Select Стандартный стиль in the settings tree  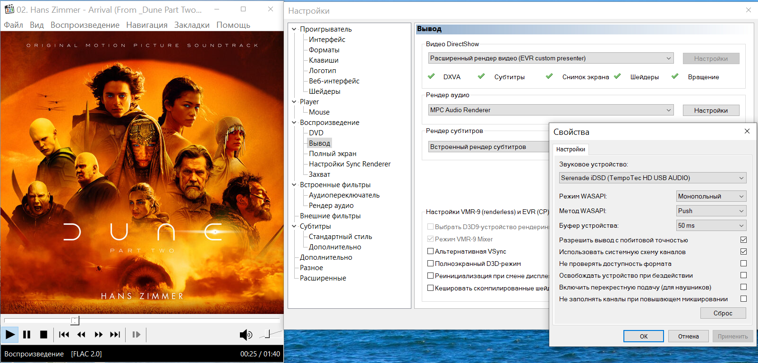340,237
